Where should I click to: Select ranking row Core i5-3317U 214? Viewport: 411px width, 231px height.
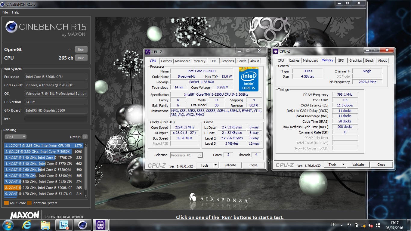pyautogui.click(x=44, y=194)
